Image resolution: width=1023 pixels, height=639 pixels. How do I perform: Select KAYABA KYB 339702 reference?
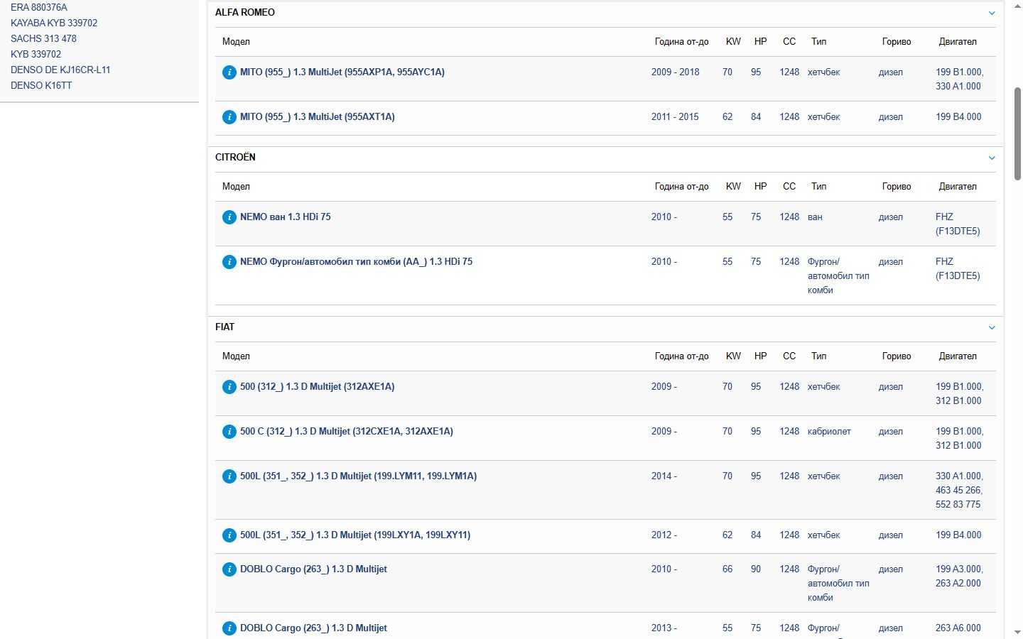click(54, 23)
